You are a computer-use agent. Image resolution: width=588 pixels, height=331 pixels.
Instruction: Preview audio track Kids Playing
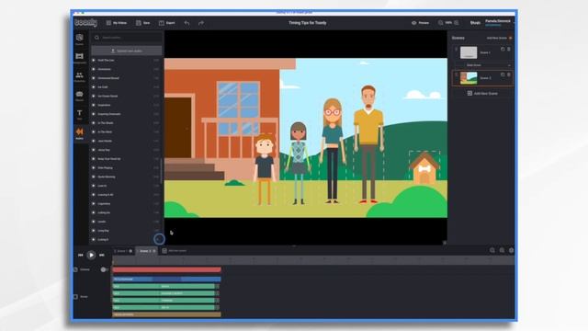(x=94, y=167)
